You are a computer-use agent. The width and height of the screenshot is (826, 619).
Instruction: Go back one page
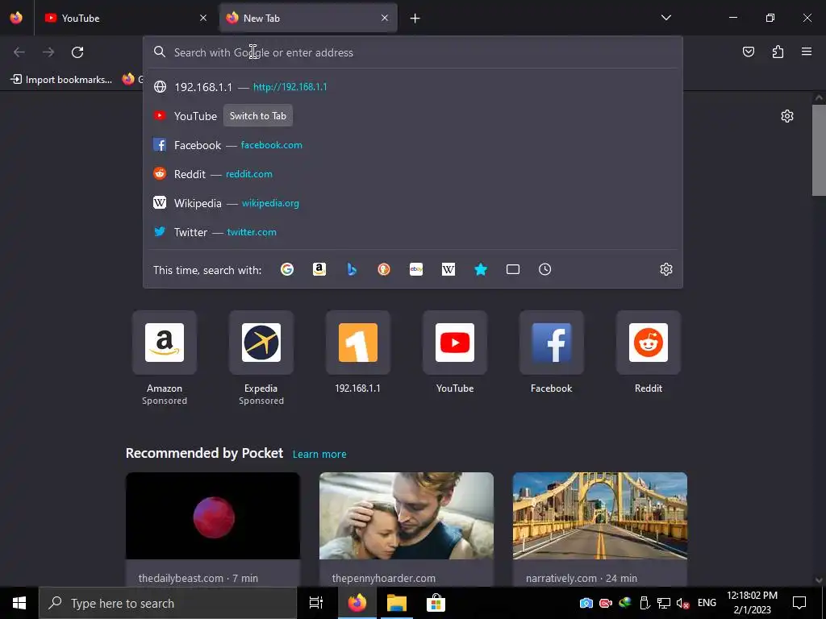pos(19,52)
